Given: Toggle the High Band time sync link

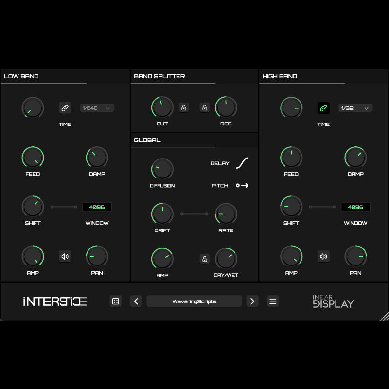Looking at the screenshot, I should [x=323, y=108].
